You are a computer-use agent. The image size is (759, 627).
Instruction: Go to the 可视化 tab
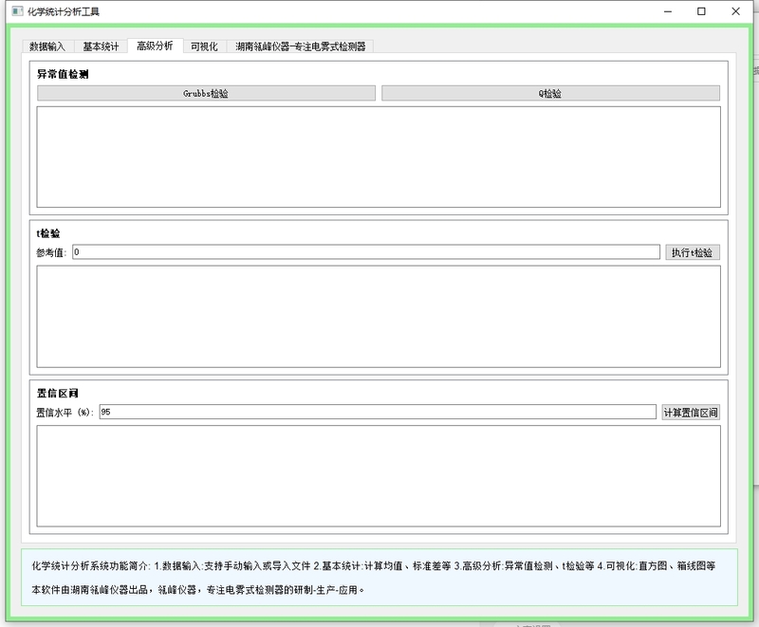coord(204,46)
